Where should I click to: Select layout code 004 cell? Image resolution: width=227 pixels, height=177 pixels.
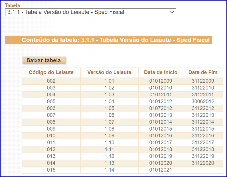pos(51,95)
